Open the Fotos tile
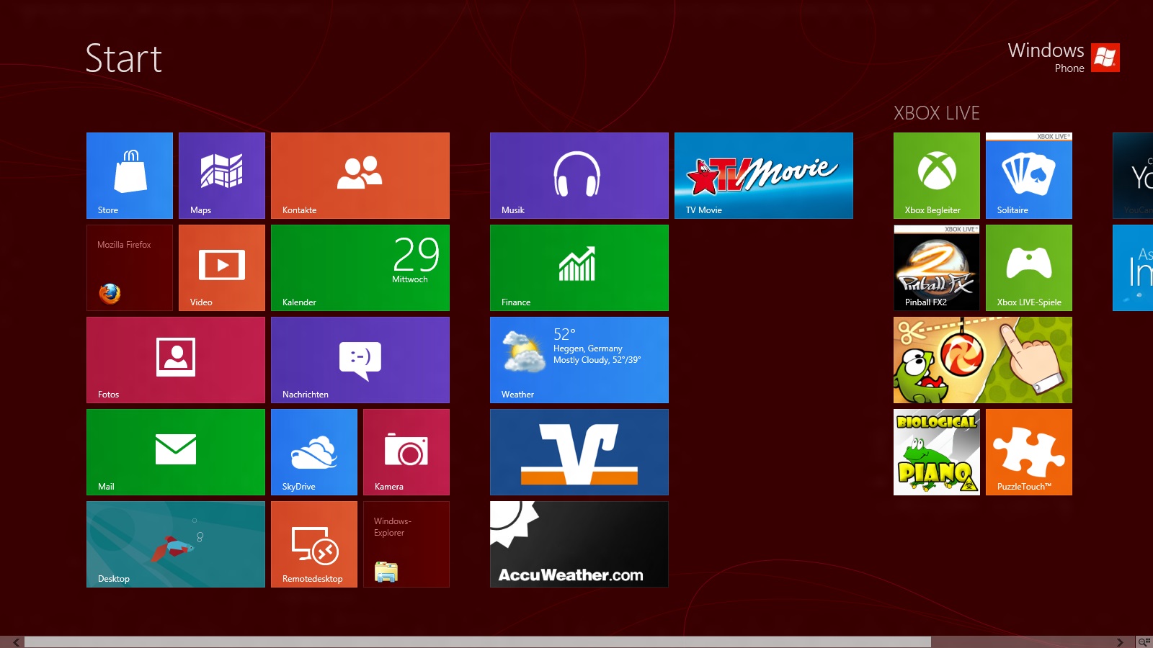The height and width of the screenshot is (648, 1153). pyautogui.click(x=176, y=360)
